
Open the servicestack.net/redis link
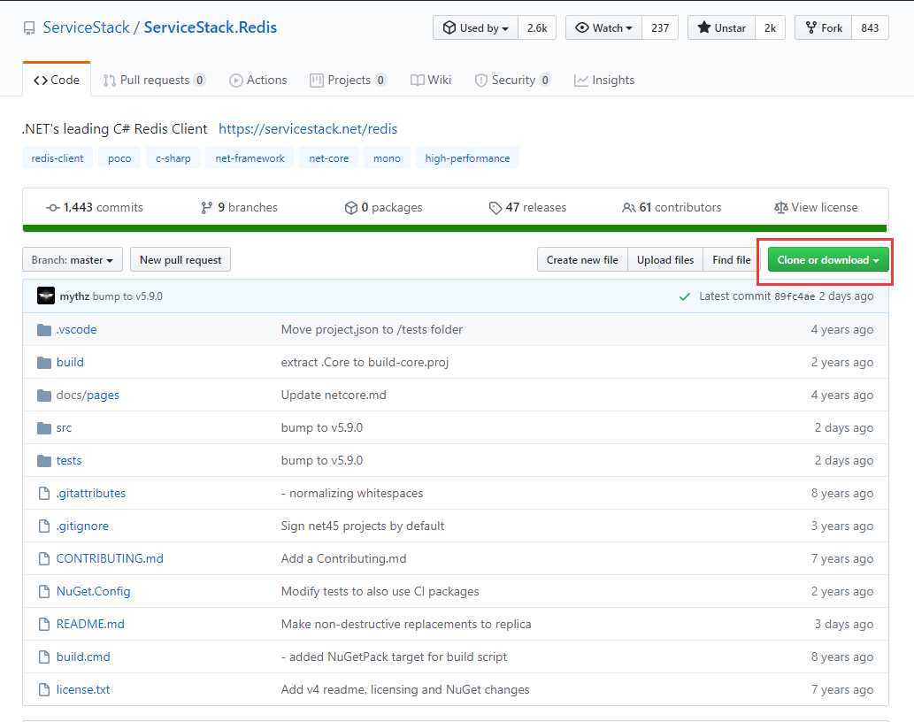pos(308,129)
